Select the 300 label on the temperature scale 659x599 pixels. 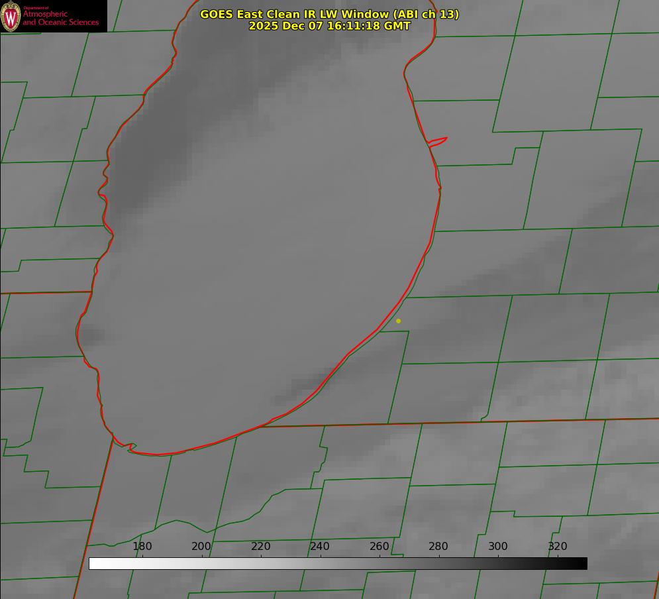tap(498, 546)
